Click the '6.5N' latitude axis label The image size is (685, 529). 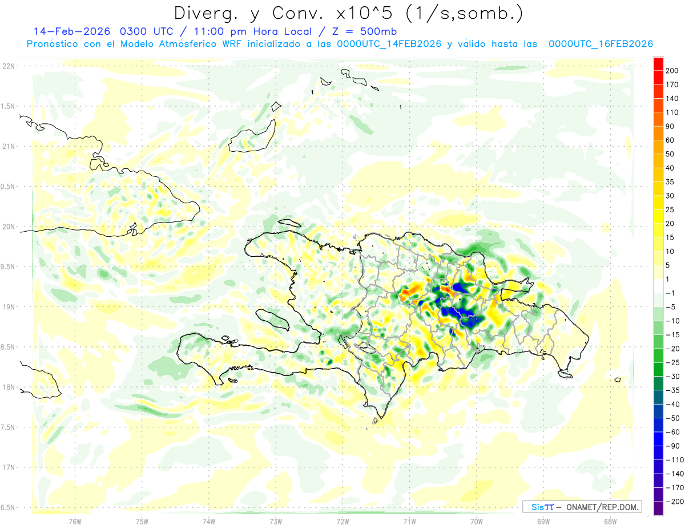point(9,507)
